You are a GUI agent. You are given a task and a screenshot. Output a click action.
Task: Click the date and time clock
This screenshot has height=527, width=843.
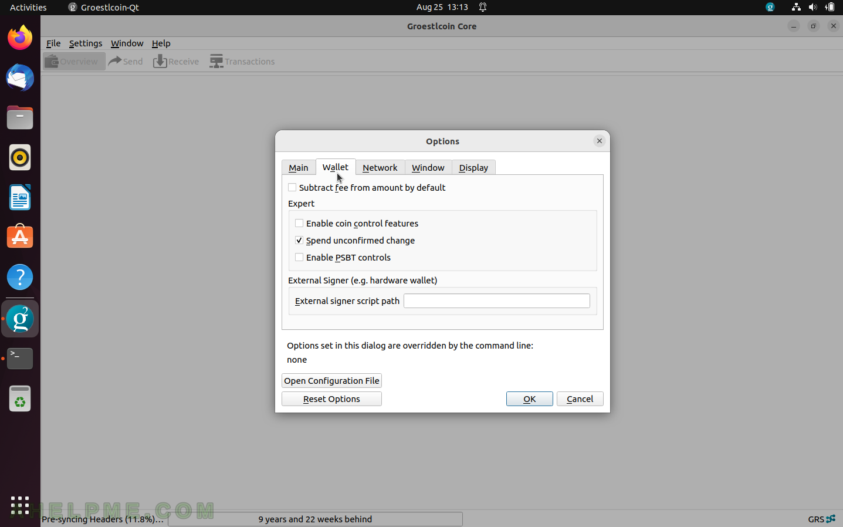[442, 7]
